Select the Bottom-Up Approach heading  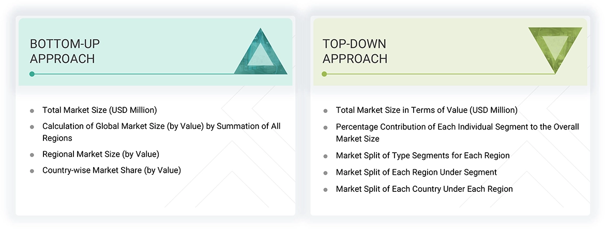(63, 51)
